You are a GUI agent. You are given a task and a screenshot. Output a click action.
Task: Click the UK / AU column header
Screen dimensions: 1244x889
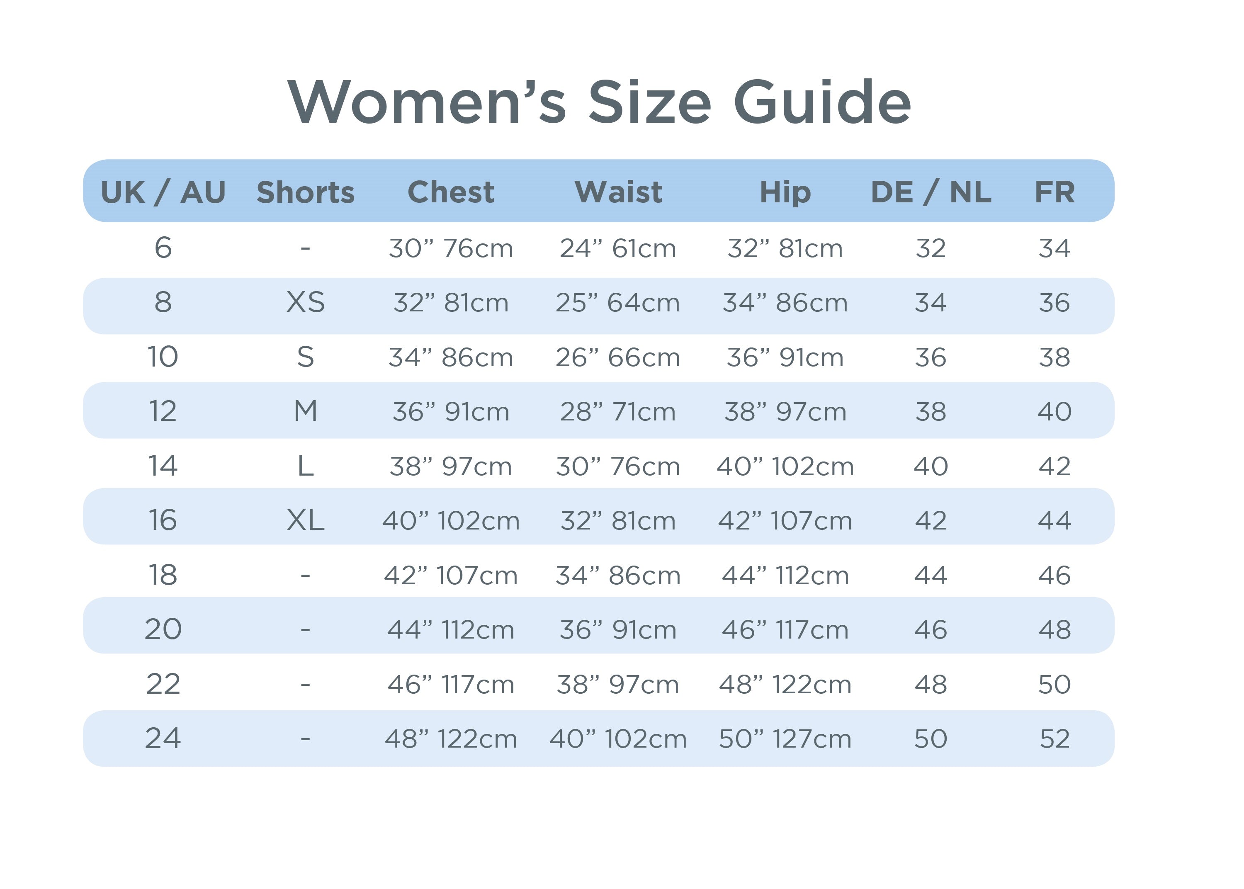pos(163,192)
